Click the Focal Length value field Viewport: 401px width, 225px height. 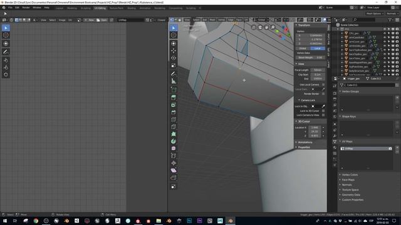[318, 70]
